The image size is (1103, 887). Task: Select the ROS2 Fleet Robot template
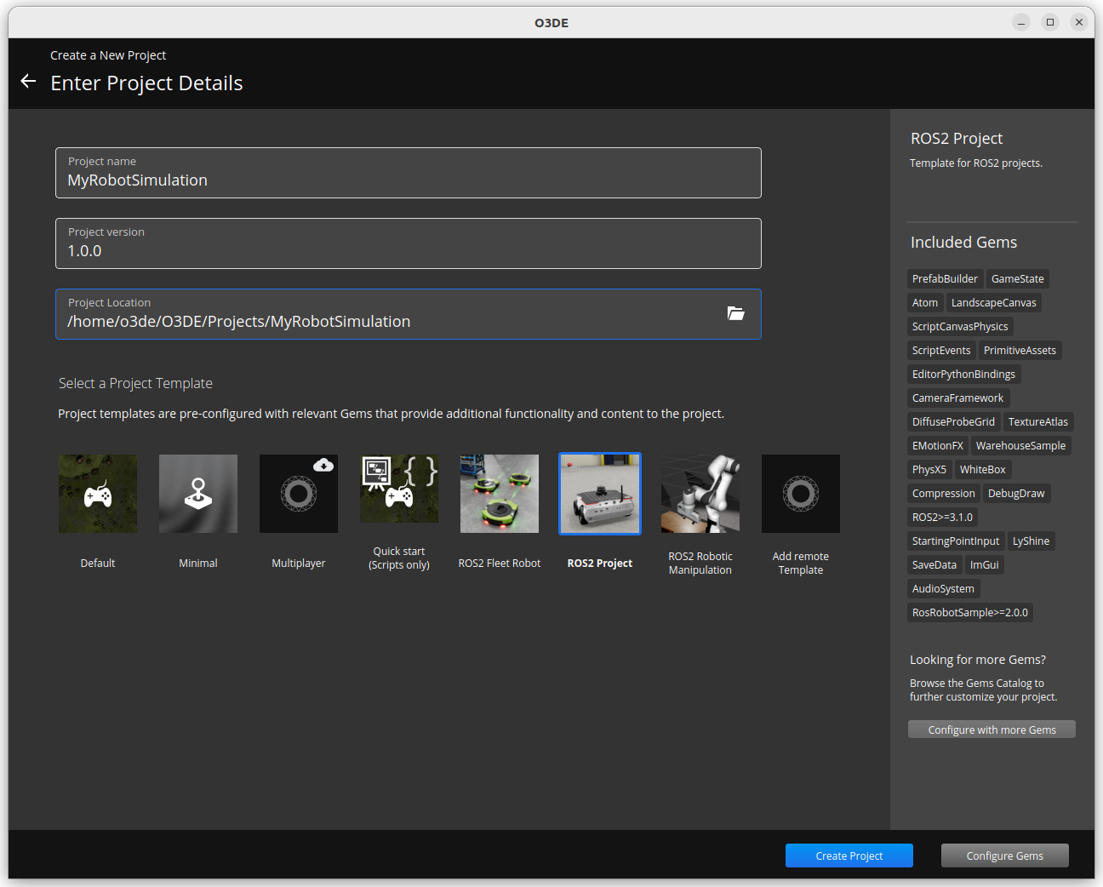pos(500,494)
